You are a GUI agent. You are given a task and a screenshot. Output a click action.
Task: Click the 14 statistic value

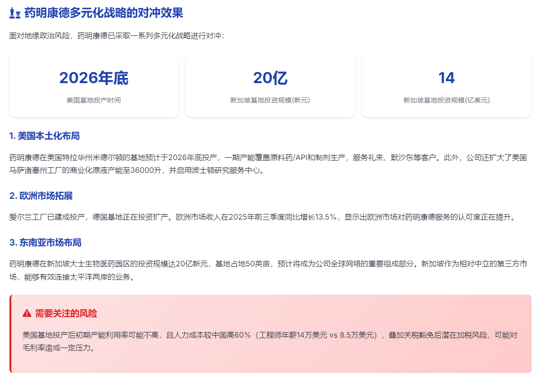click(x=446, y=78)
